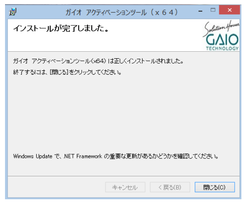Screen dimensions: 246x203
Task: Click the heading インストールが完了しました。
Action: [x=61, y=28]
